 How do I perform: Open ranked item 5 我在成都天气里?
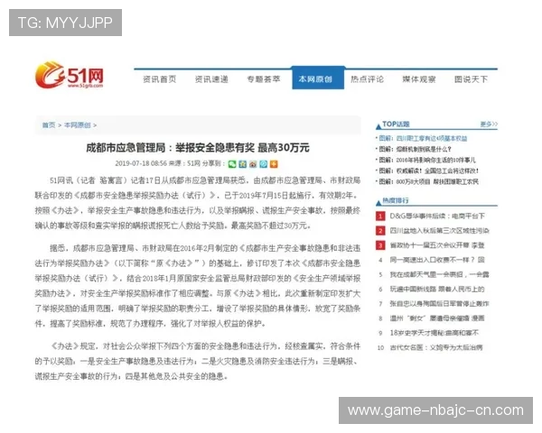439,274
